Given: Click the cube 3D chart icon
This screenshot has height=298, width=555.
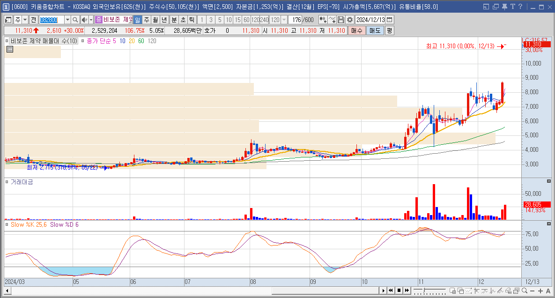Looking at the screenshot, I should [509, 291].
